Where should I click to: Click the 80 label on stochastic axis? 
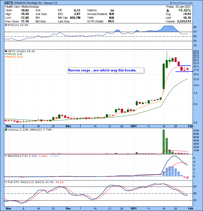point(195,187)
